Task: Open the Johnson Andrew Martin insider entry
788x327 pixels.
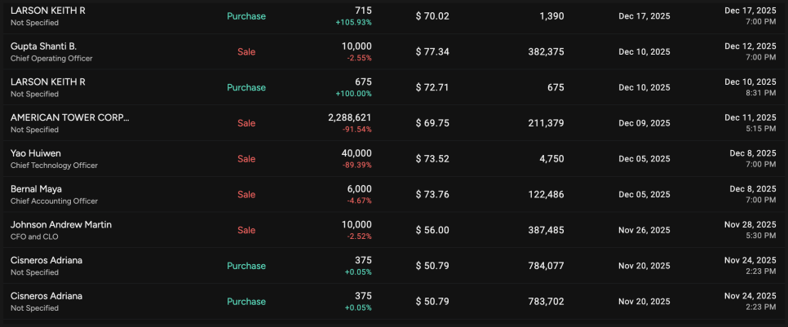Action: (61, 224)
